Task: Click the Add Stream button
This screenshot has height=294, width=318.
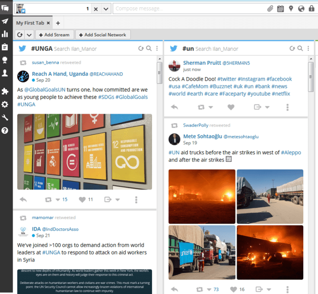Action: (54, 35)
